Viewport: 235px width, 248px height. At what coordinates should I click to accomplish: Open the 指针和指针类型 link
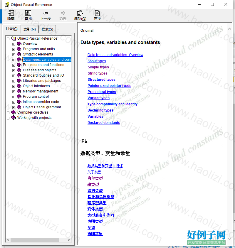pyautogui.click(x=101, y=197)
